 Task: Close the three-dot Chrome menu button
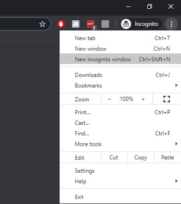(x=171, y=24)
